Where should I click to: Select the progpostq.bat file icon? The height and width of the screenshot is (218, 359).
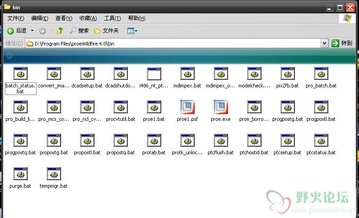tap(20, 140)
